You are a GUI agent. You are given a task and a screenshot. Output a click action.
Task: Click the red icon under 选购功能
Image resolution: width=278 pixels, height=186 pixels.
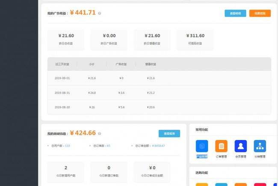pos(260,184)
